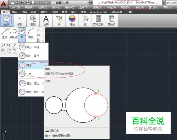Select the 直线 line tool
This screenshot has width=177, height=140.
point(5,33)
